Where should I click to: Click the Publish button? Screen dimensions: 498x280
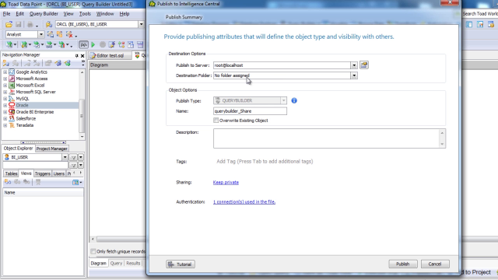click(403, 264)
